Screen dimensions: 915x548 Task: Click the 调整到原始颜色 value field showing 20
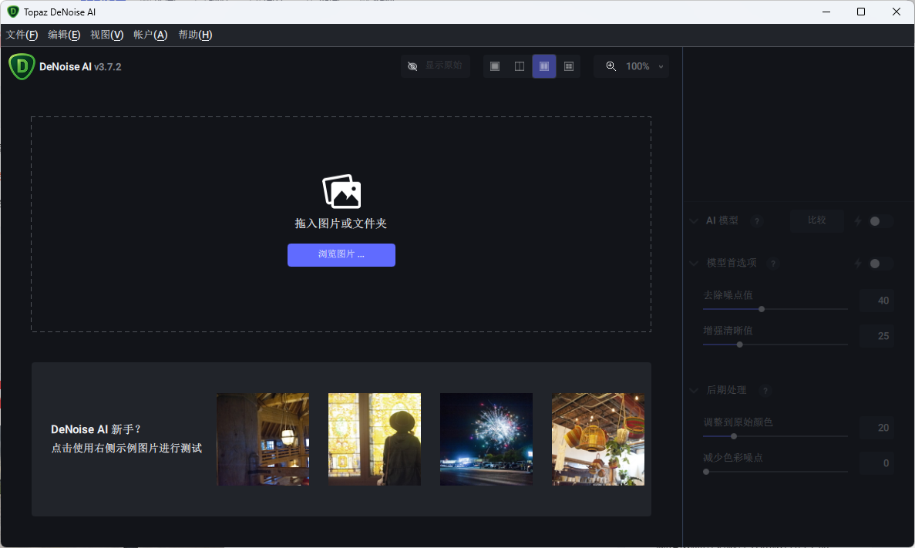click(877, 428)
